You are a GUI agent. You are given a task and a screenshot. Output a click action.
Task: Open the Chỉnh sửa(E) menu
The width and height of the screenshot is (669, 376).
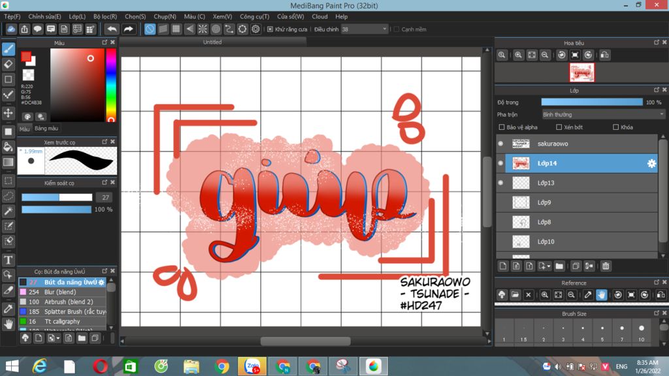pyautogui.click(x=44, y=16)
